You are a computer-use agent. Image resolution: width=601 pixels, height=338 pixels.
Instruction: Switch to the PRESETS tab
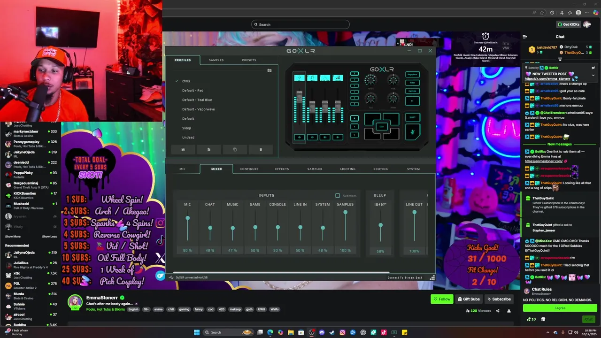(249, 60)
